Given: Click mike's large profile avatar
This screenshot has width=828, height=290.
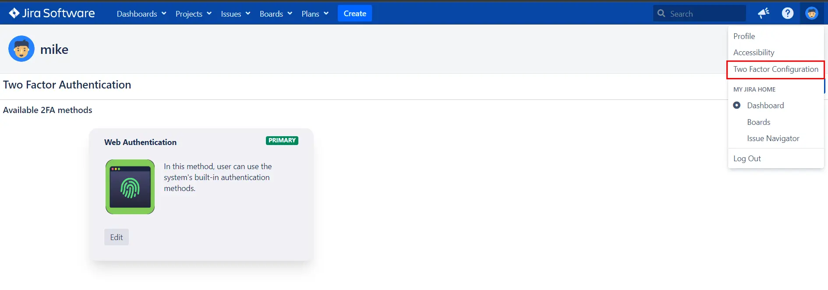Looking at the screenshot, I should [x=21, y=49].
